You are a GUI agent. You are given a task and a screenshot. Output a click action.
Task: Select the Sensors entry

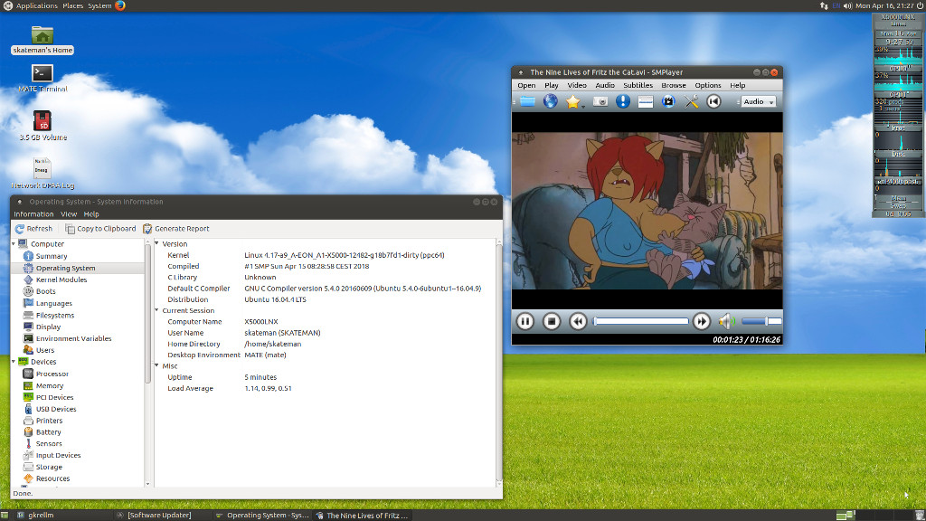[49, 443]
